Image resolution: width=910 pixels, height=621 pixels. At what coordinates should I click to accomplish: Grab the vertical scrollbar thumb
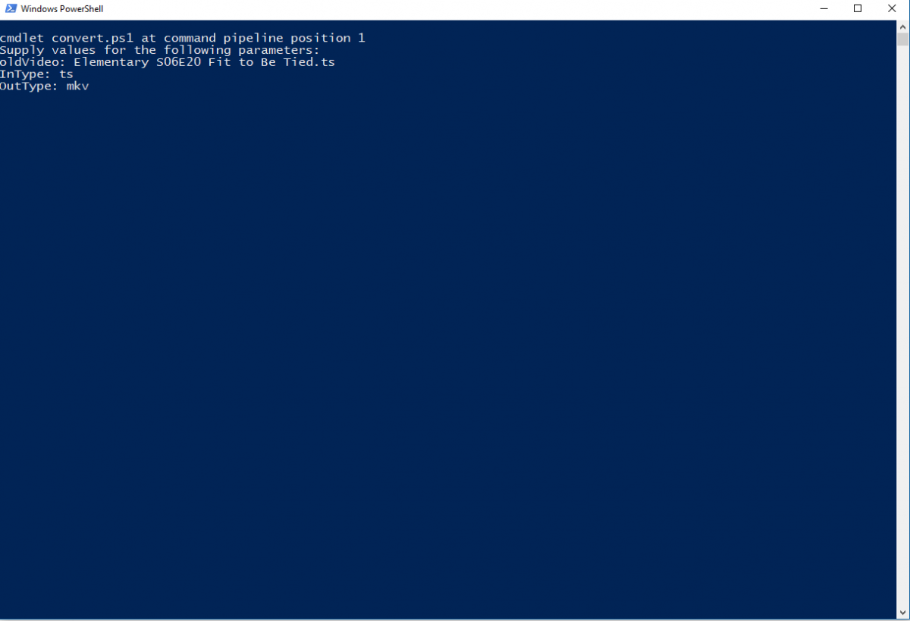point(902,39)
